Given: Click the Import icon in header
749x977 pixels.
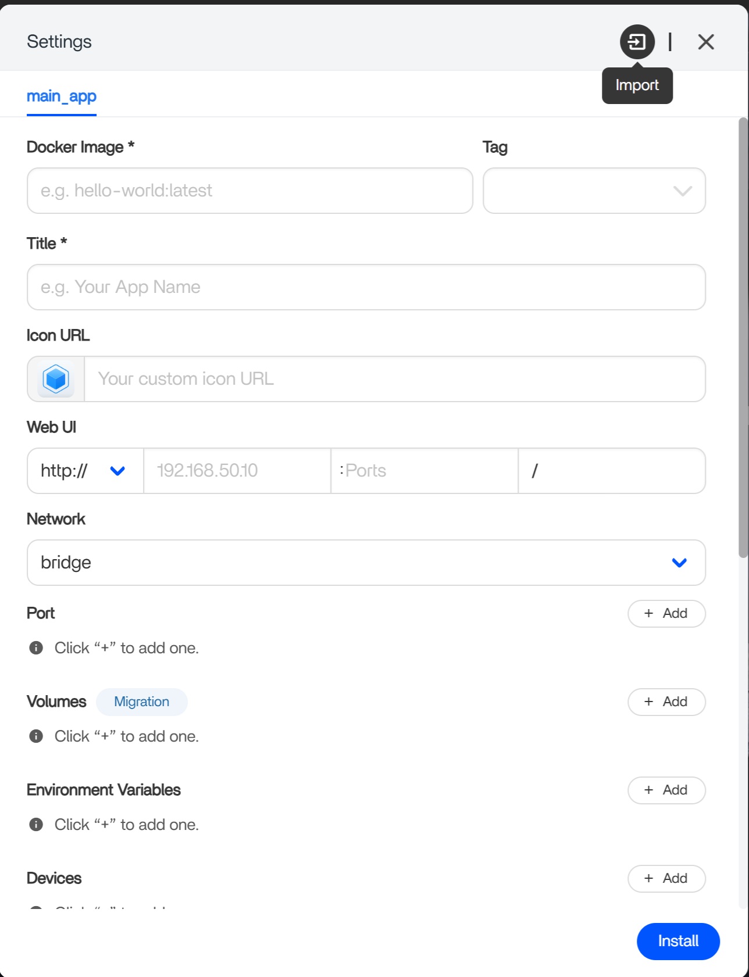Looking at the screenshot, I should click(x=637, y=42).
